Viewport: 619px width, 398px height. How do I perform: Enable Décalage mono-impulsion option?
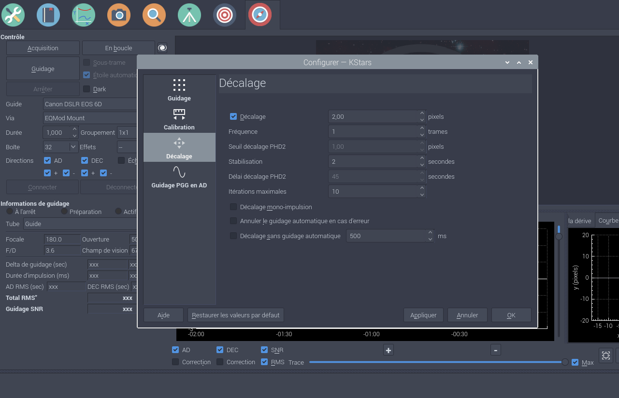[x=233, y=207]
